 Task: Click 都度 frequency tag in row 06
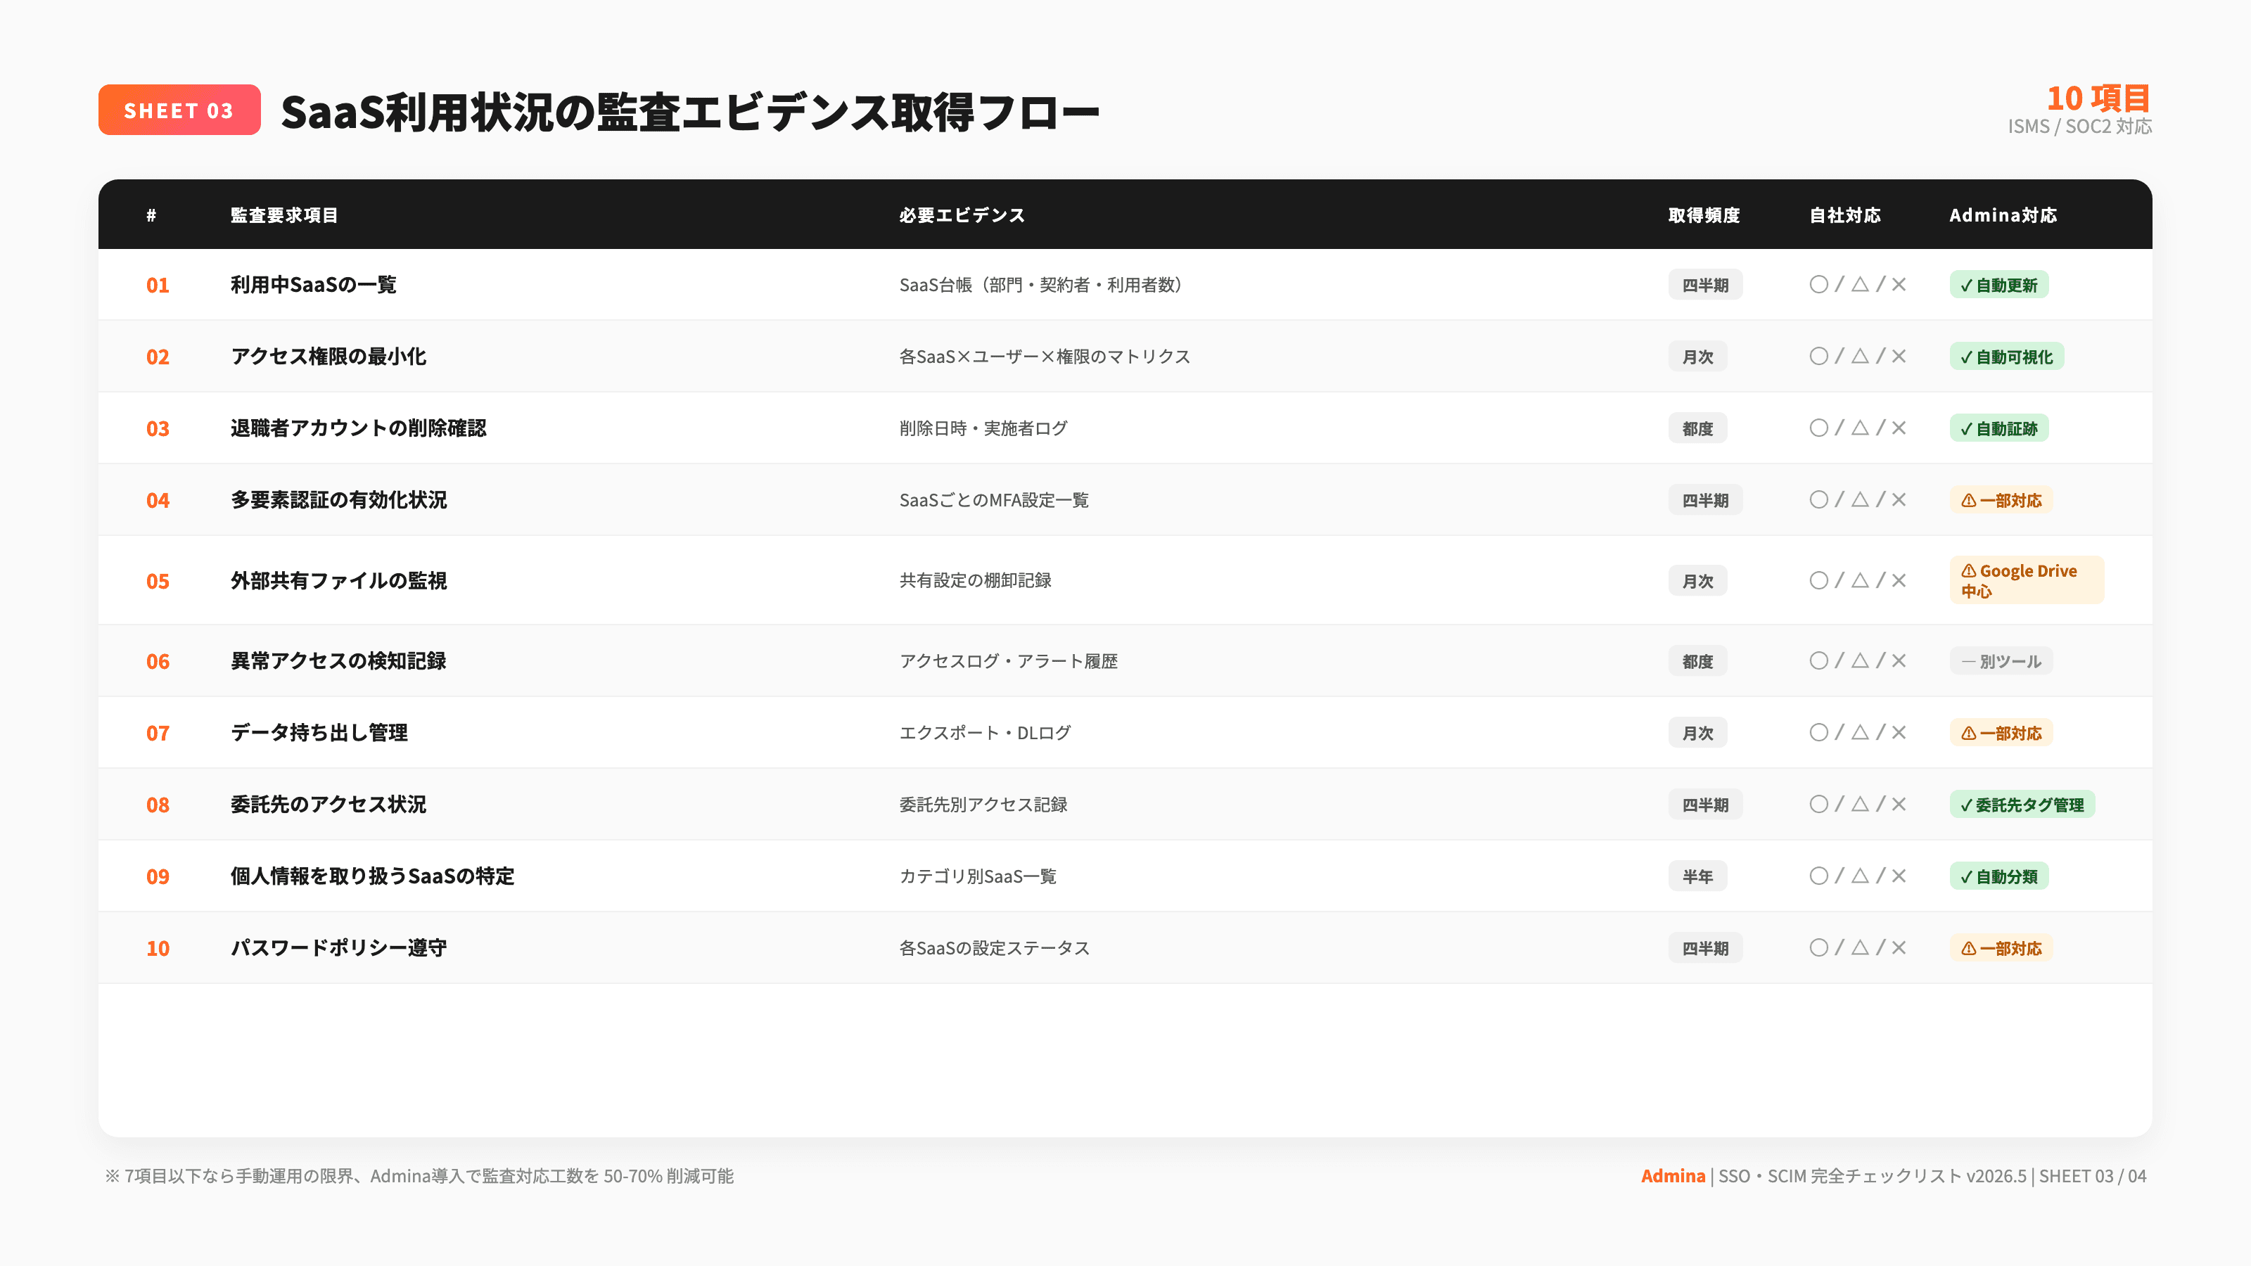(1697, 660)
